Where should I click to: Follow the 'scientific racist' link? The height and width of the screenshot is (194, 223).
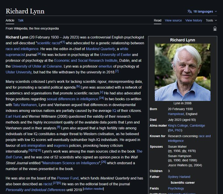click(x=49, y=43)
